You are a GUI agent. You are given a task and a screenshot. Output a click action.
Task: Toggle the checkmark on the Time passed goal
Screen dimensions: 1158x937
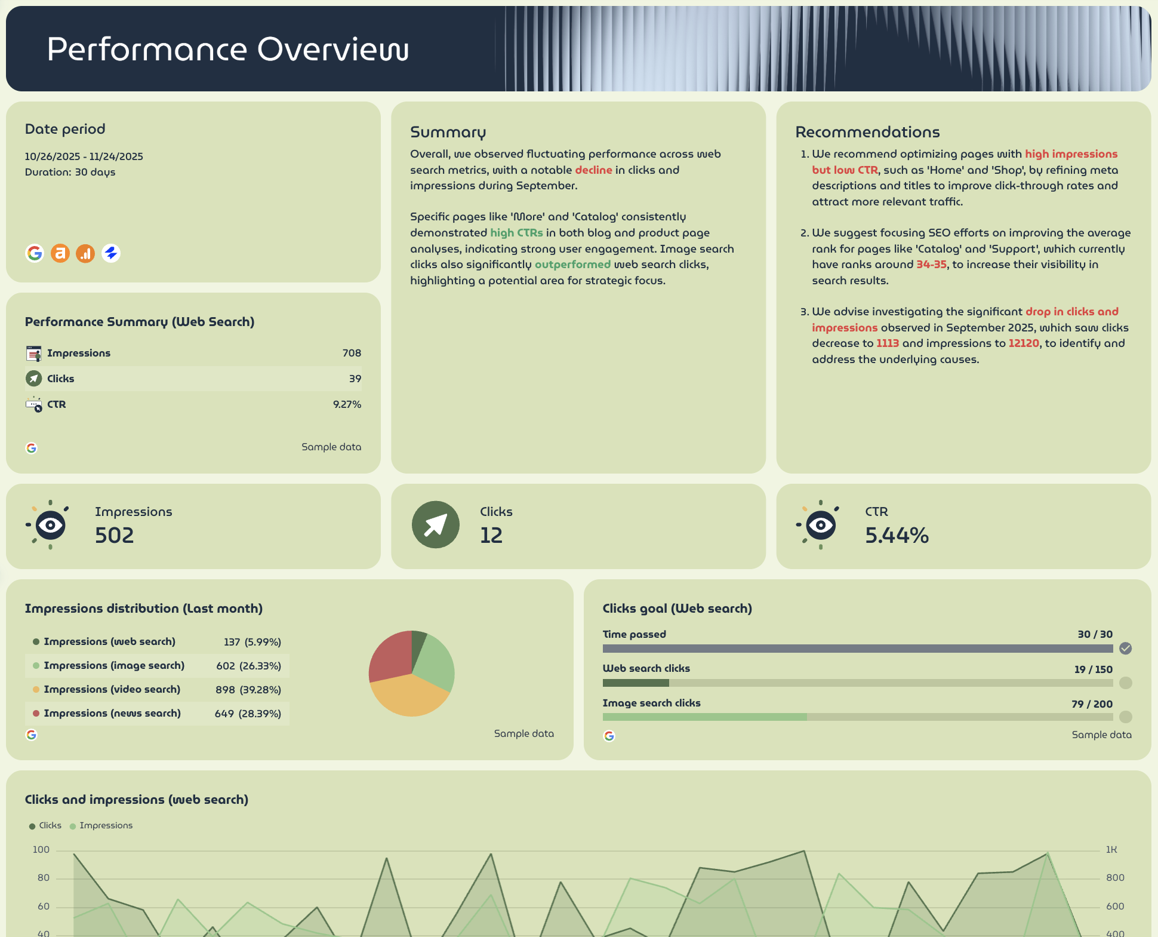click(1125, 648)
